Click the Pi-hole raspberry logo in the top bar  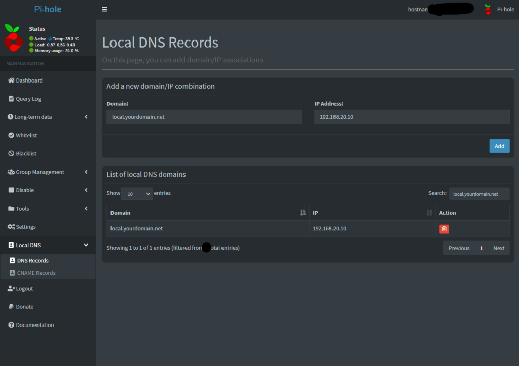[488, 9]
